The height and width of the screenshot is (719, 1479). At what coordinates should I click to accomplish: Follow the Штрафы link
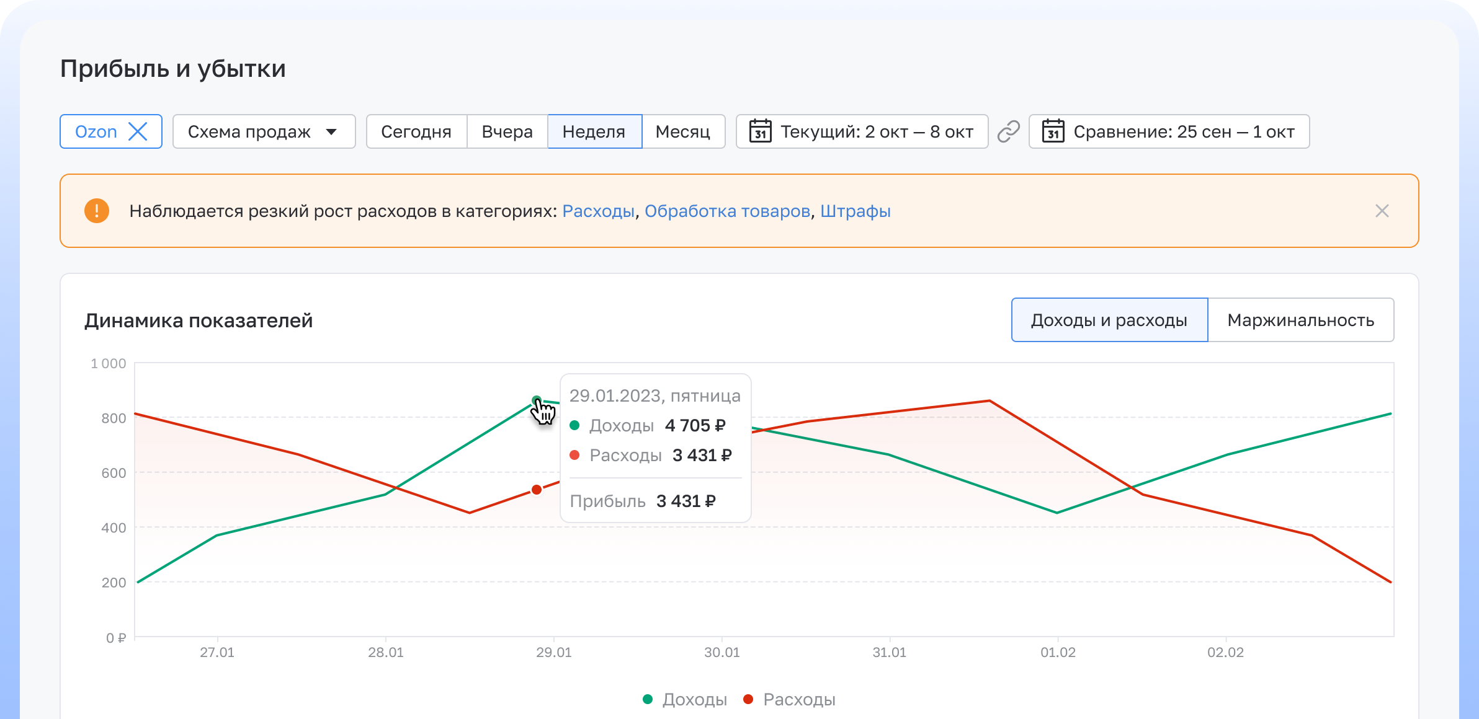click(855, 211)
